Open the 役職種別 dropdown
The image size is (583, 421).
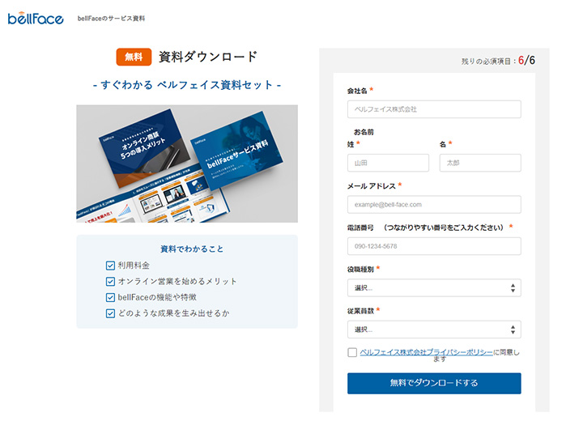[434, 288]
